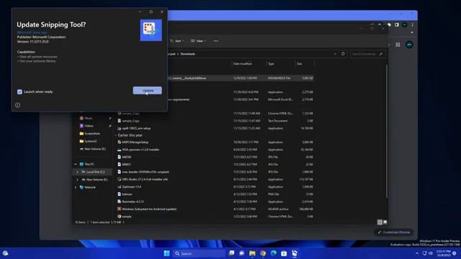Expand the Local Disk (C:) tree node
Image resolution: width=461 pixels, height=259 pixels.
pyautogui.click(x=78, y=172)
